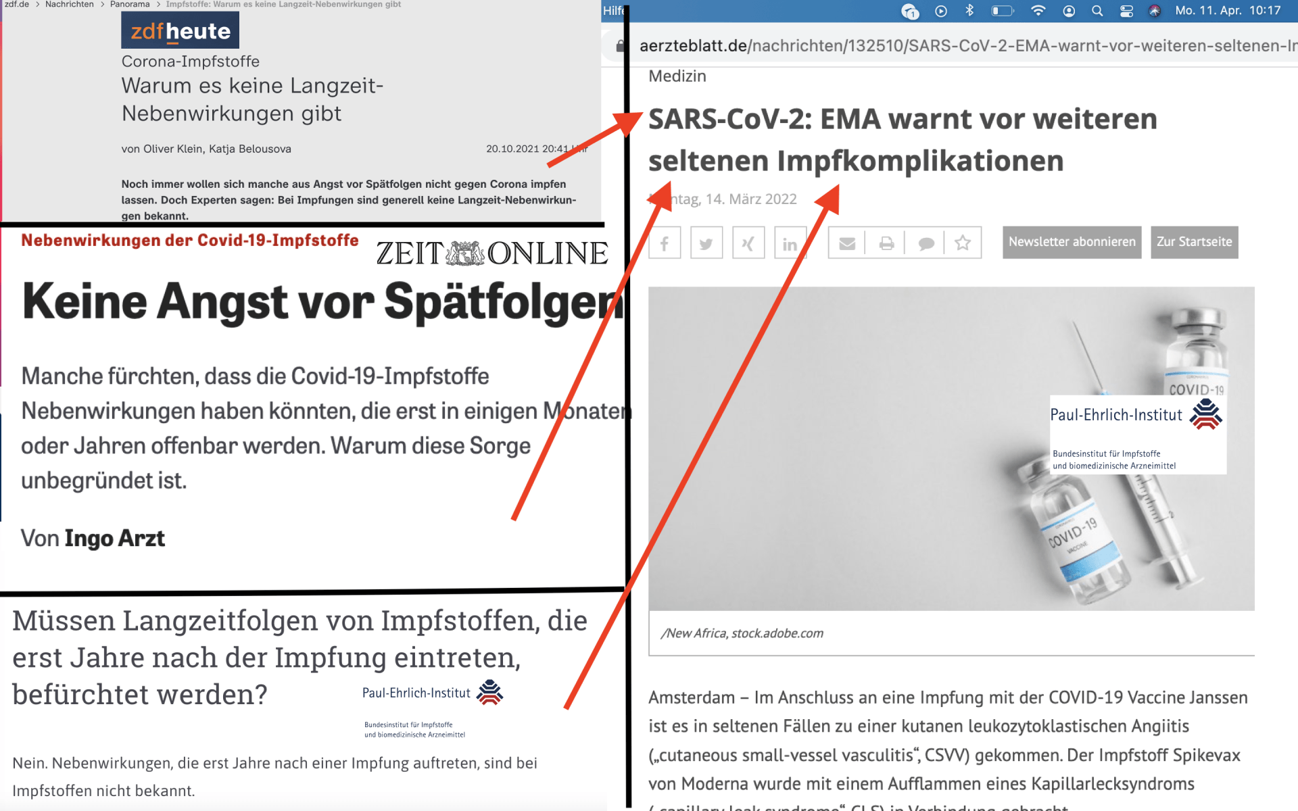Open zdf.de breadcrumb link
The image size is (1298, 811).
pyautogui.click(x=16, y=4)
